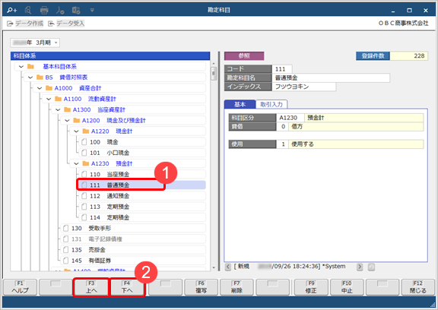Click the データ受入 import icon

click(x=51, y=24)
